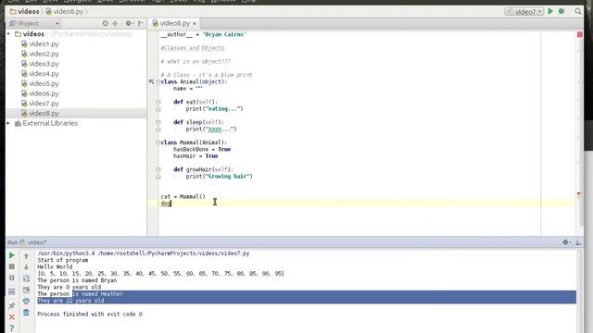This screenshot has height=333, width=593.
Task: Run the video7 configuration from the top toolbar
Action: pos(550,11)
